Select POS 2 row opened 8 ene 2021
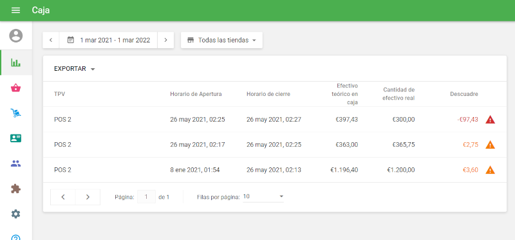Image resolution: width=515 pixels, height=240 pixels. [275, 170]
